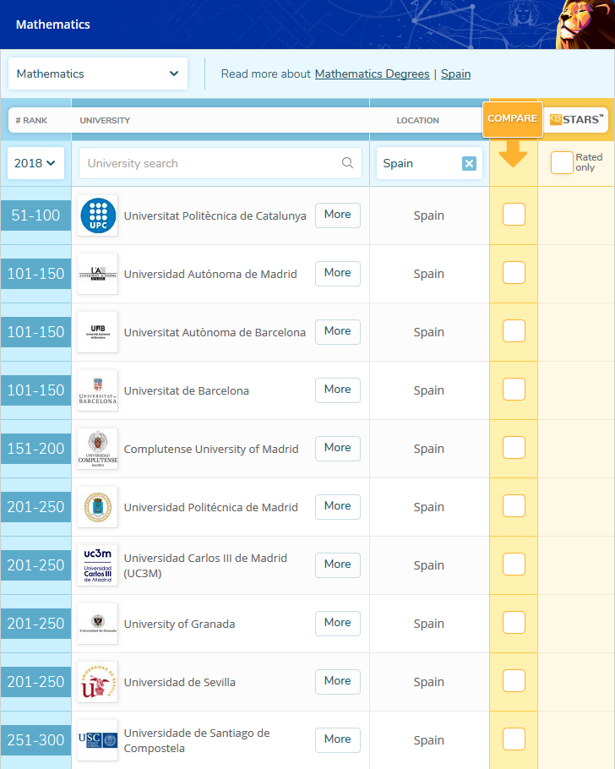
Task: Tick compare box for Universidad de Sevilla
Action: coord(514,681)
